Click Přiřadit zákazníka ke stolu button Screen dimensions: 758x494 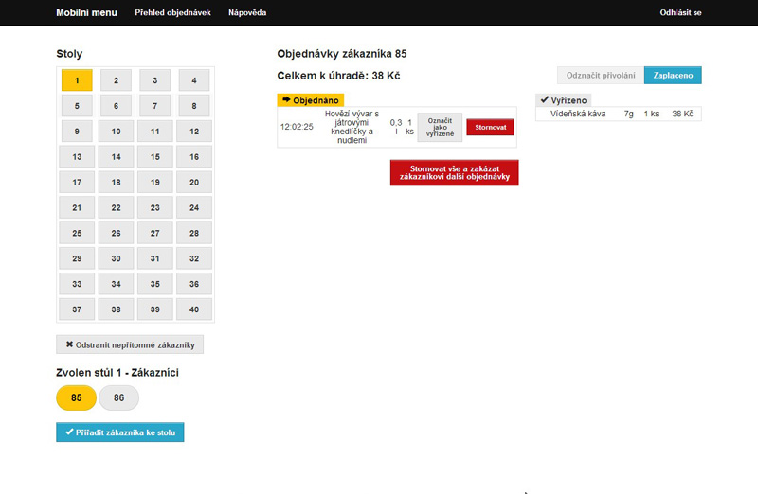tap(120, 432)
